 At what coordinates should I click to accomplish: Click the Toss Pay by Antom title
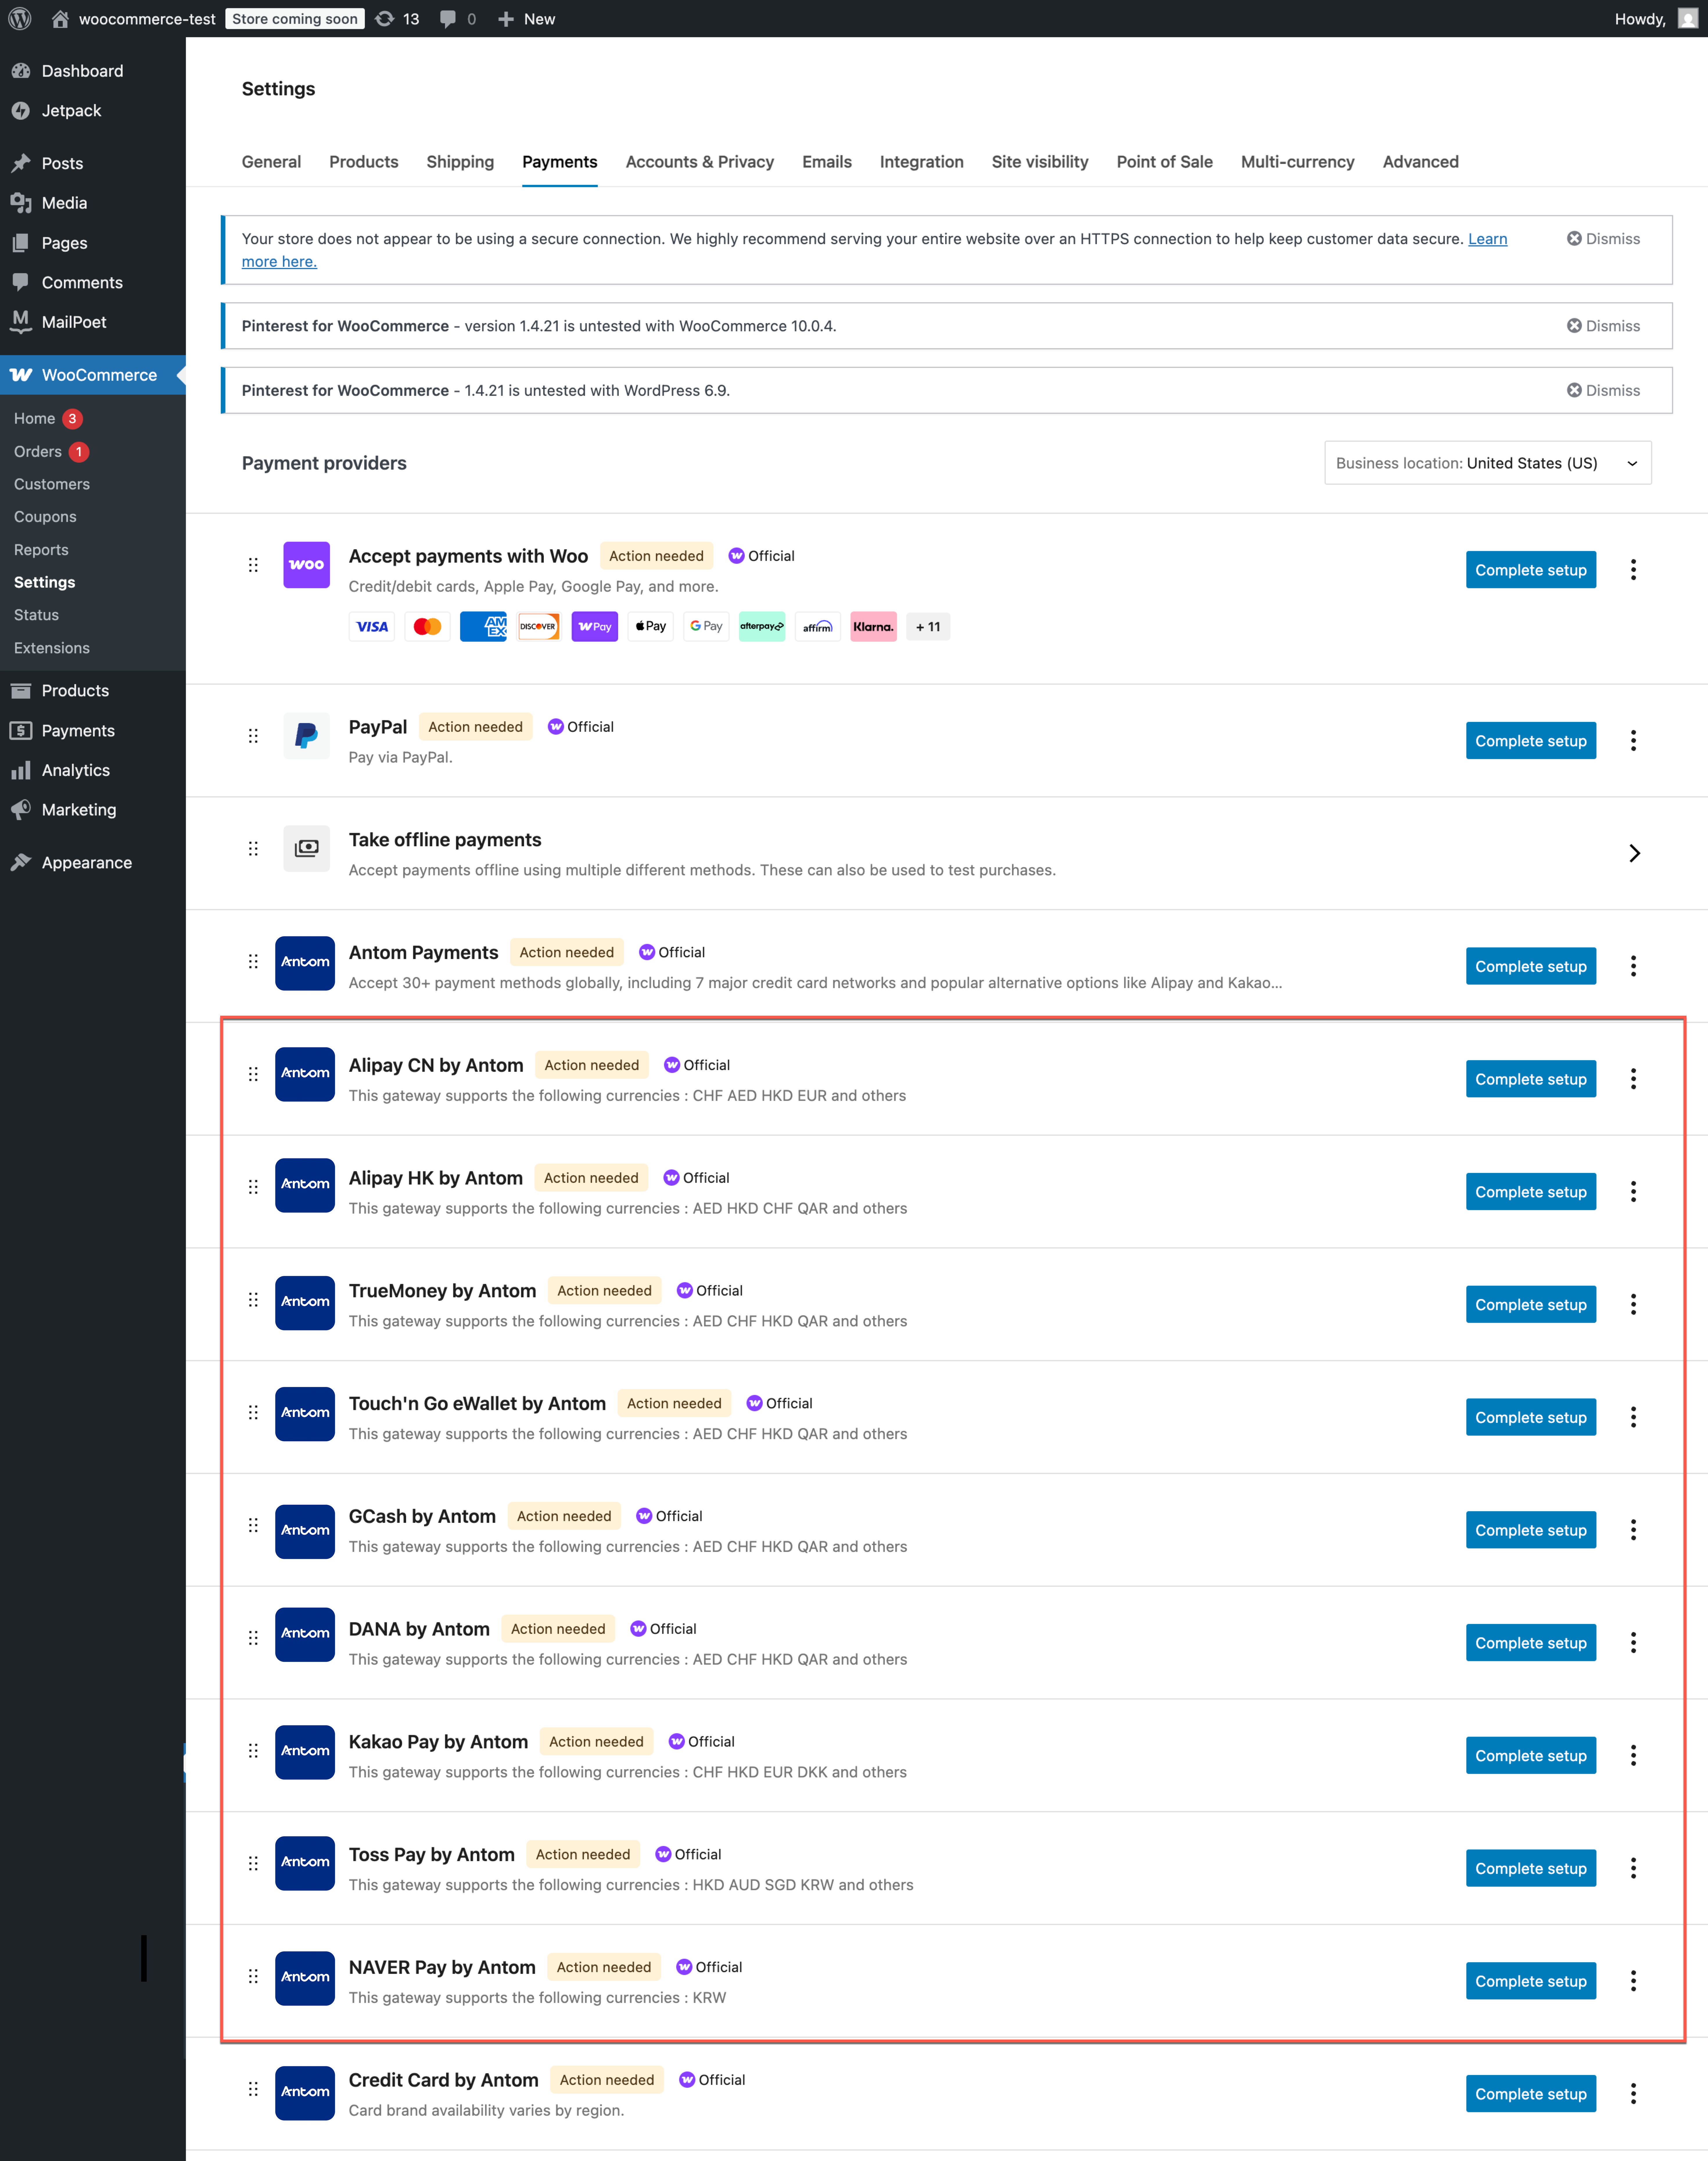click(x=432, y=1855)
